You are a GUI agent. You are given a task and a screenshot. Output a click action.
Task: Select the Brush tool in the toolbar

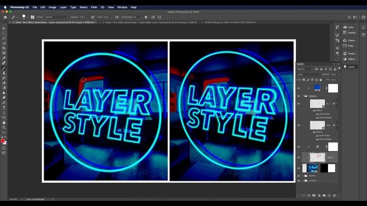point(4,68)
